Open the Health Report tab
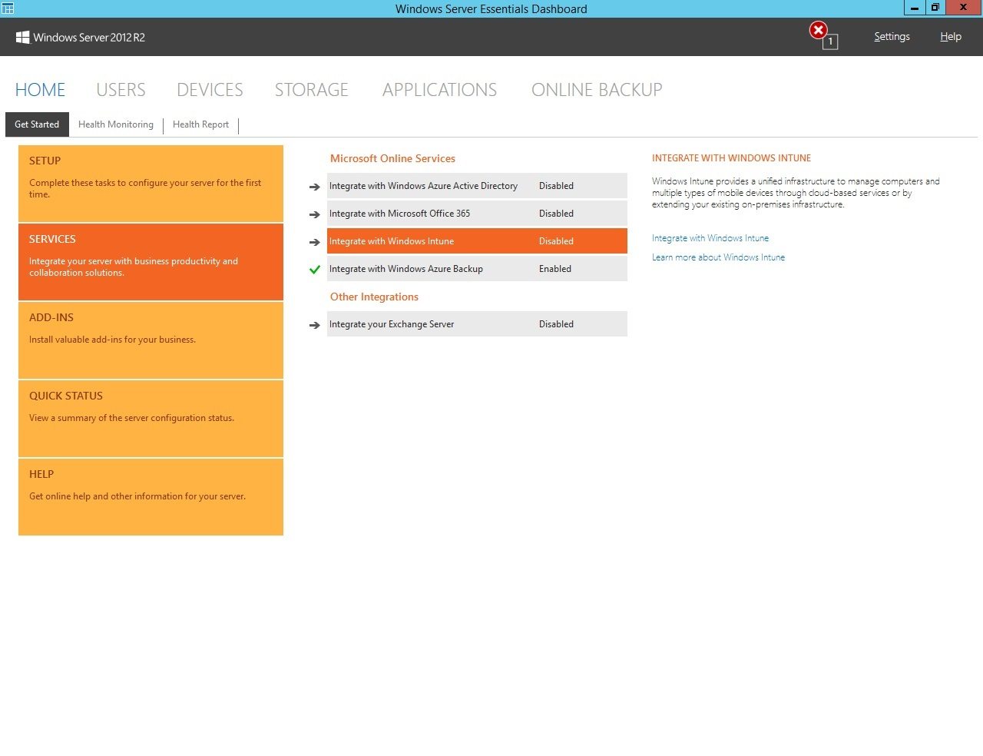The height and width of the screenshot is (756, 983). (200, 124)
